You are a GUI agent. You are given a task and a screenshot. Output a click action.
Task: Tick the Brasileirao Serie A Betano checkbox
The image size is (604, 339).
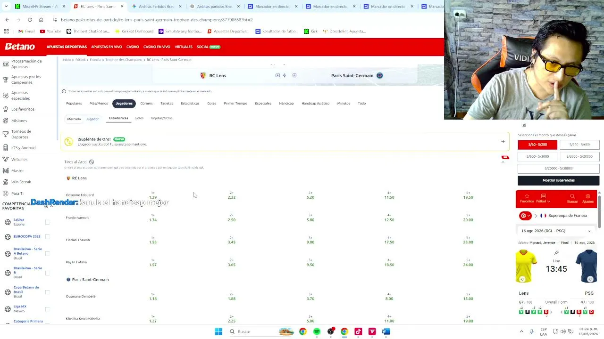coord(47,254)
